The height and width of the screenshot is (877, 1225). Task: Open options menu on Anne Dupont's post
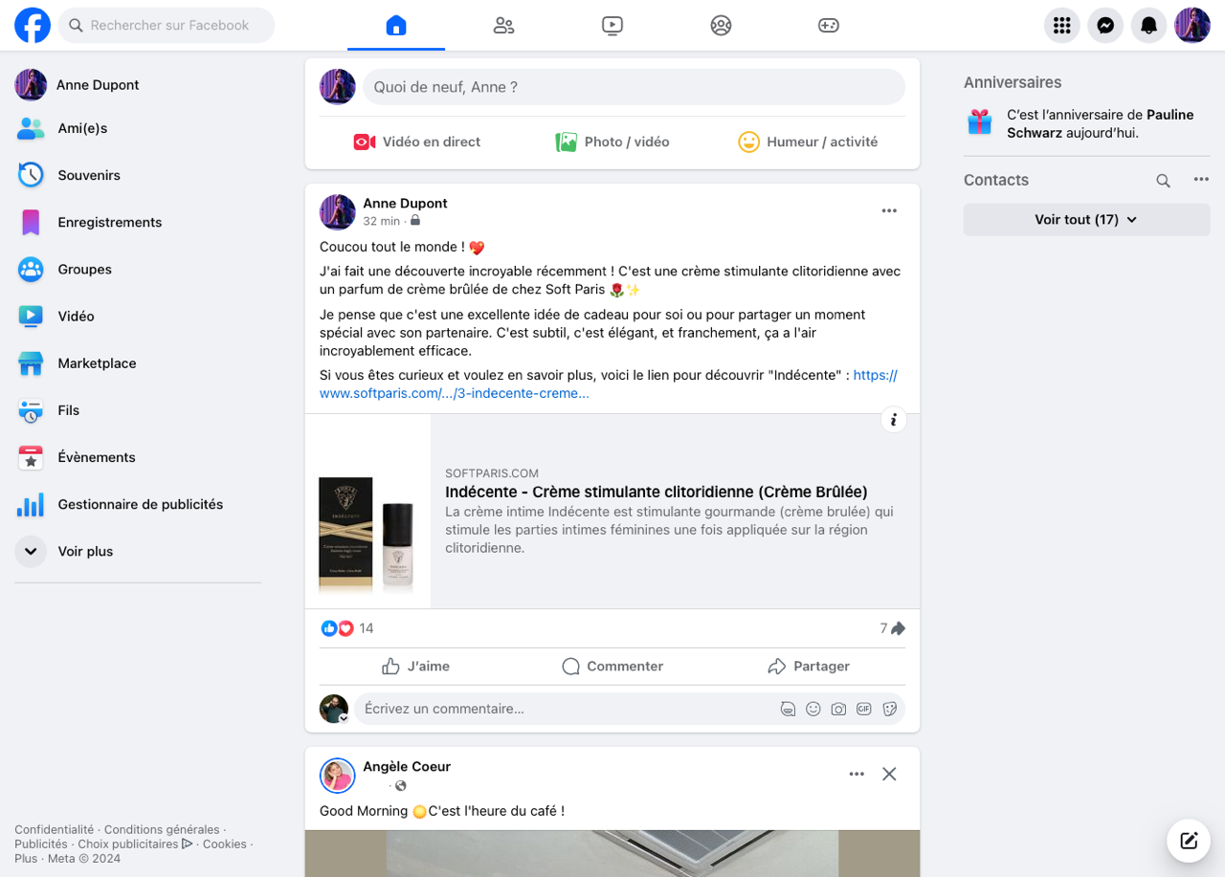pos(889,211)
